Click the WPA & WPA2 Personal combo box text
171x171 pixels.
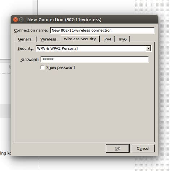[x=57, y=48]
